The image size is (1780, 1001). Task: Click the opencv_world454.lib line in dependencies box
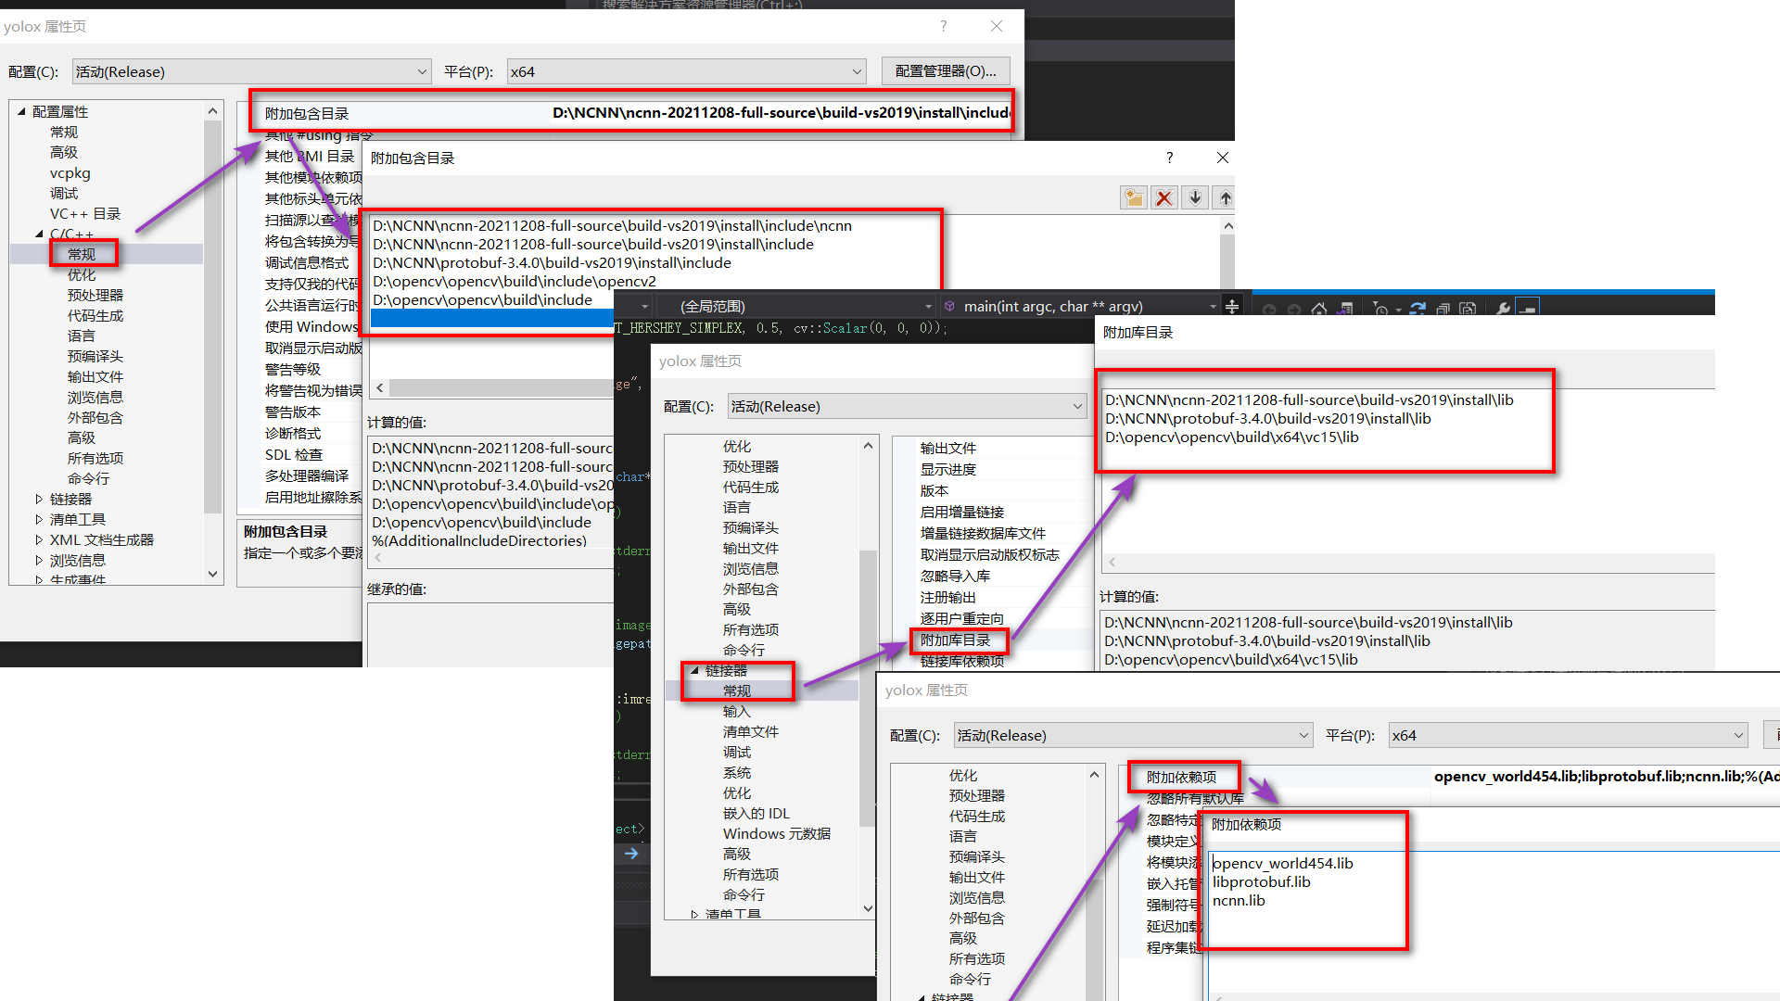[x=1283, y=863]
